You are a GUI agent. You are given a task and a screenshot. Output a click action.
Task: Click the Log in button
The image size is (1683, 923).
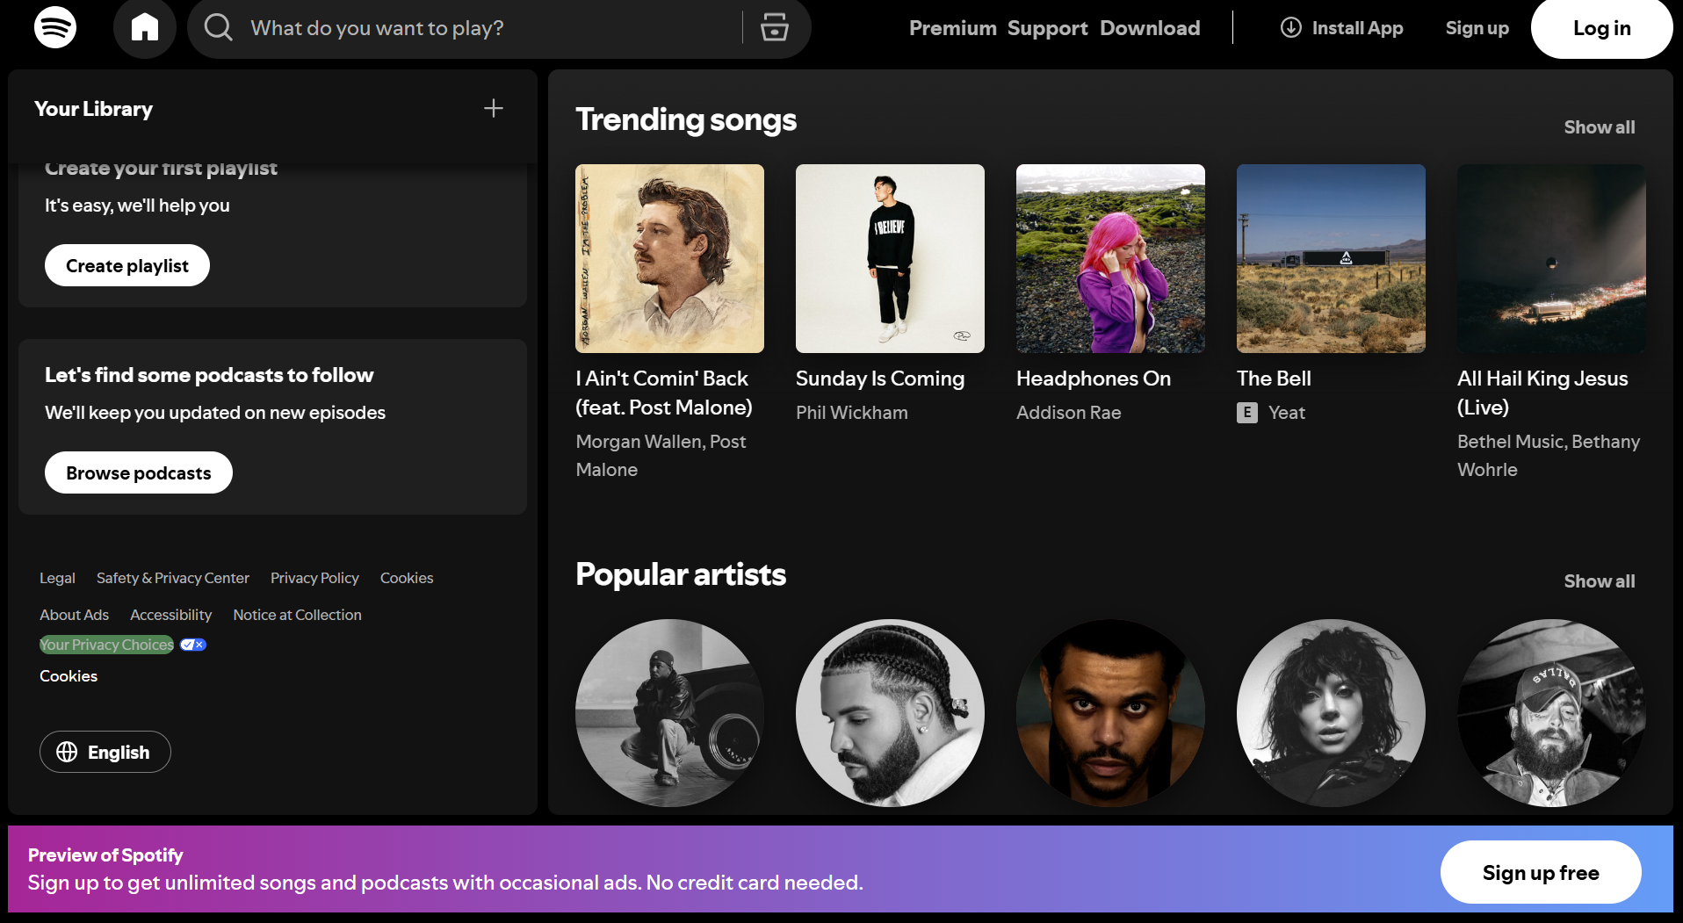[x=1601, y=28]
